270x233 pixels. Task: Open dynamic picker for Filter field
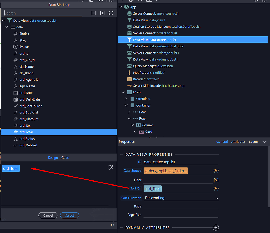216,180
